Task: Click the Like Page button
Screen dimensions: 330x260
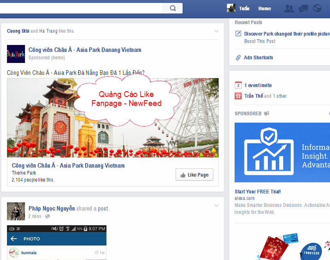Action: coord(194,175)
